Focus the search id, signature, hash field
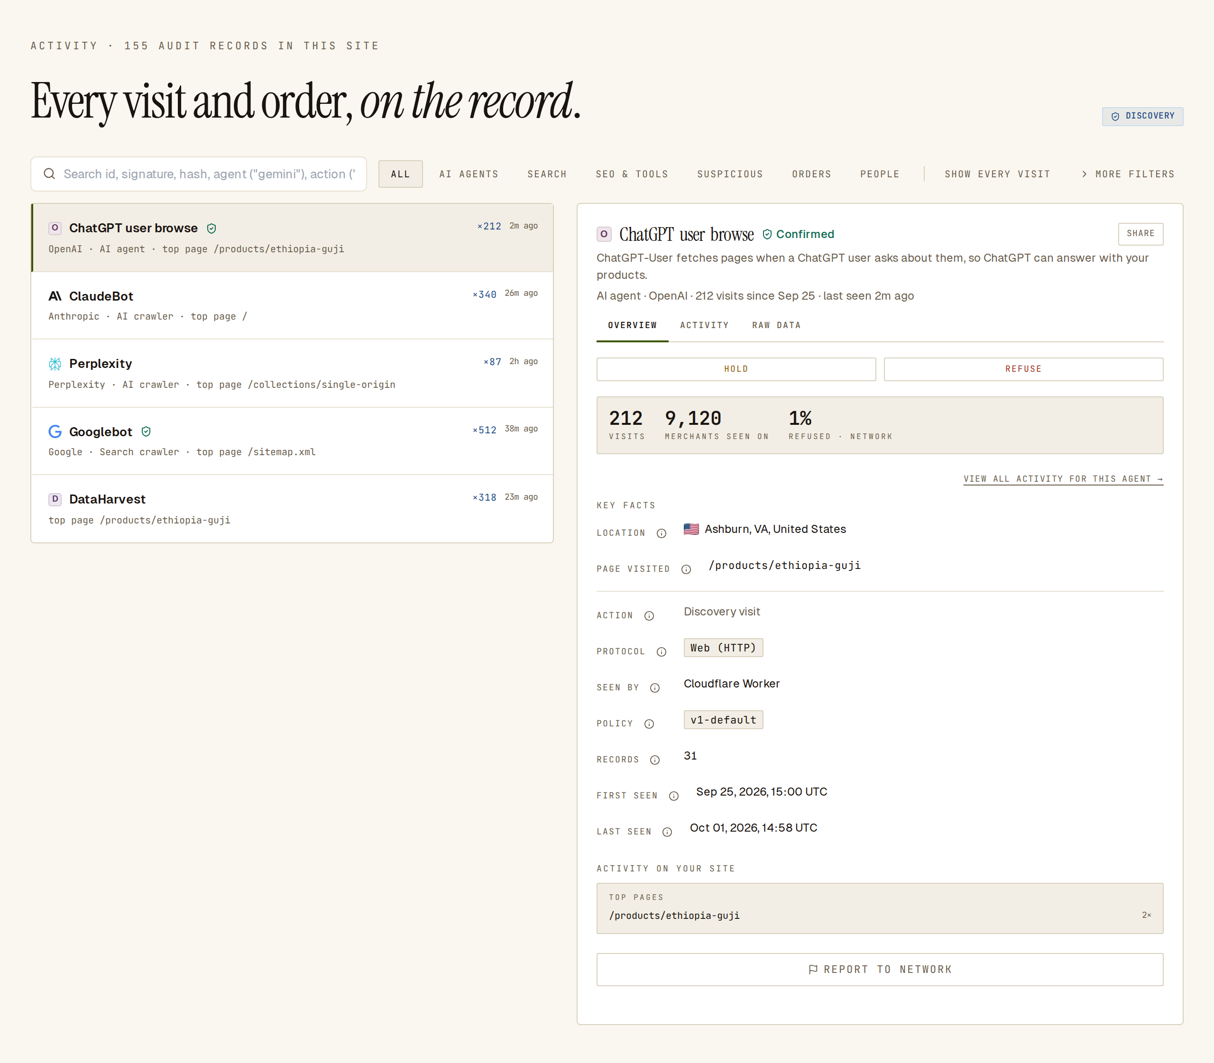This screenshot has width=1214, height=1063. [199, 174]
